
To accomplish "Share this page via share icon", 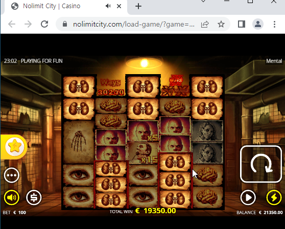I will point(205,24).
